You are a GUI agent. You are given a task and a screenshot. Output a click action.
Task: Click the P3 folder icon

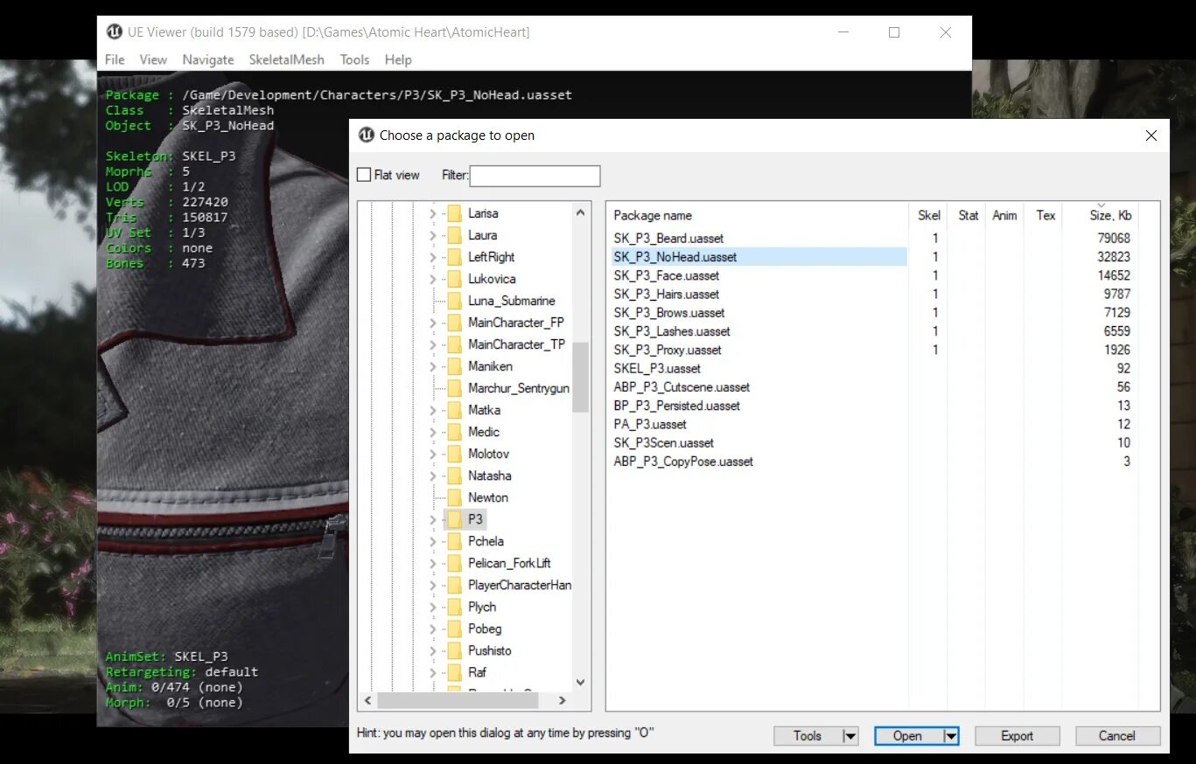454,519
